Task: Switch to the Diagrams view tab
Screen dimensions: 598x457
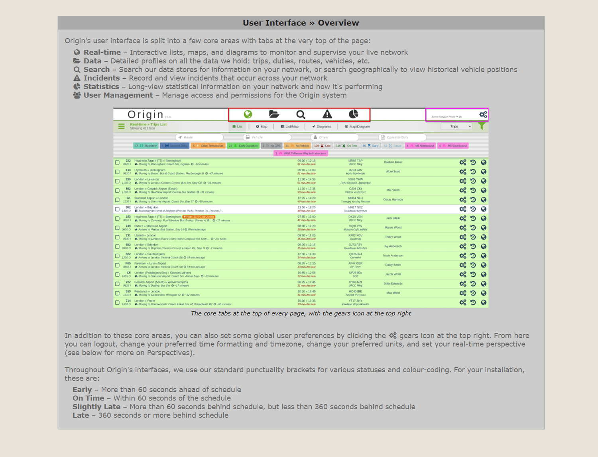Action: pos(322,127)
